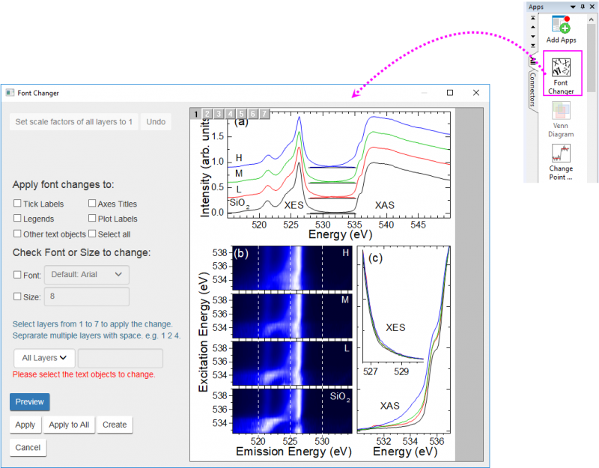Click the layer numbers input field

(121, 358)
